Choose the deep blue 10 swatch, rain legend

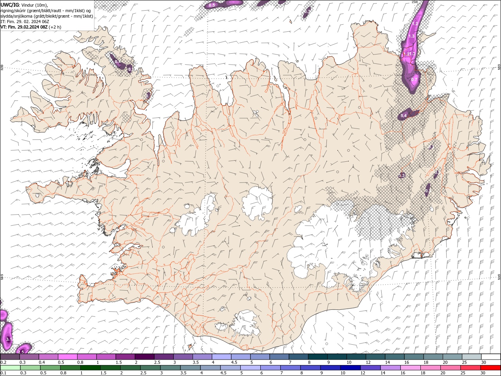pyautogui.click(x=350, y=368)
